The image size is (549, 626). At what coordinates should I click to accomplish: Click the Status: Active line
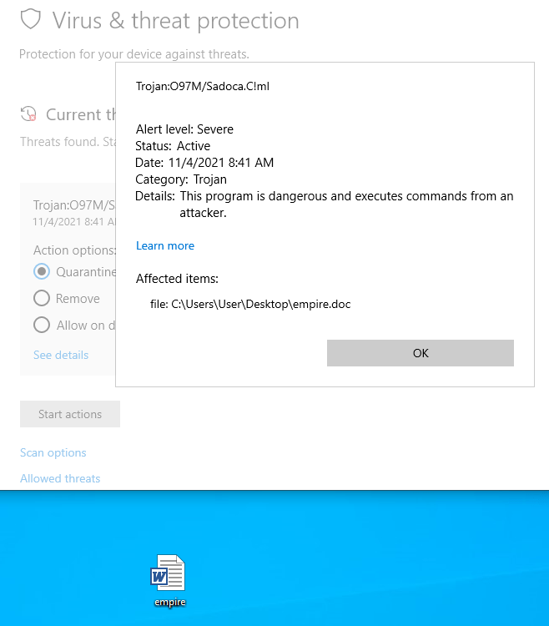click(x=174, y=146)
